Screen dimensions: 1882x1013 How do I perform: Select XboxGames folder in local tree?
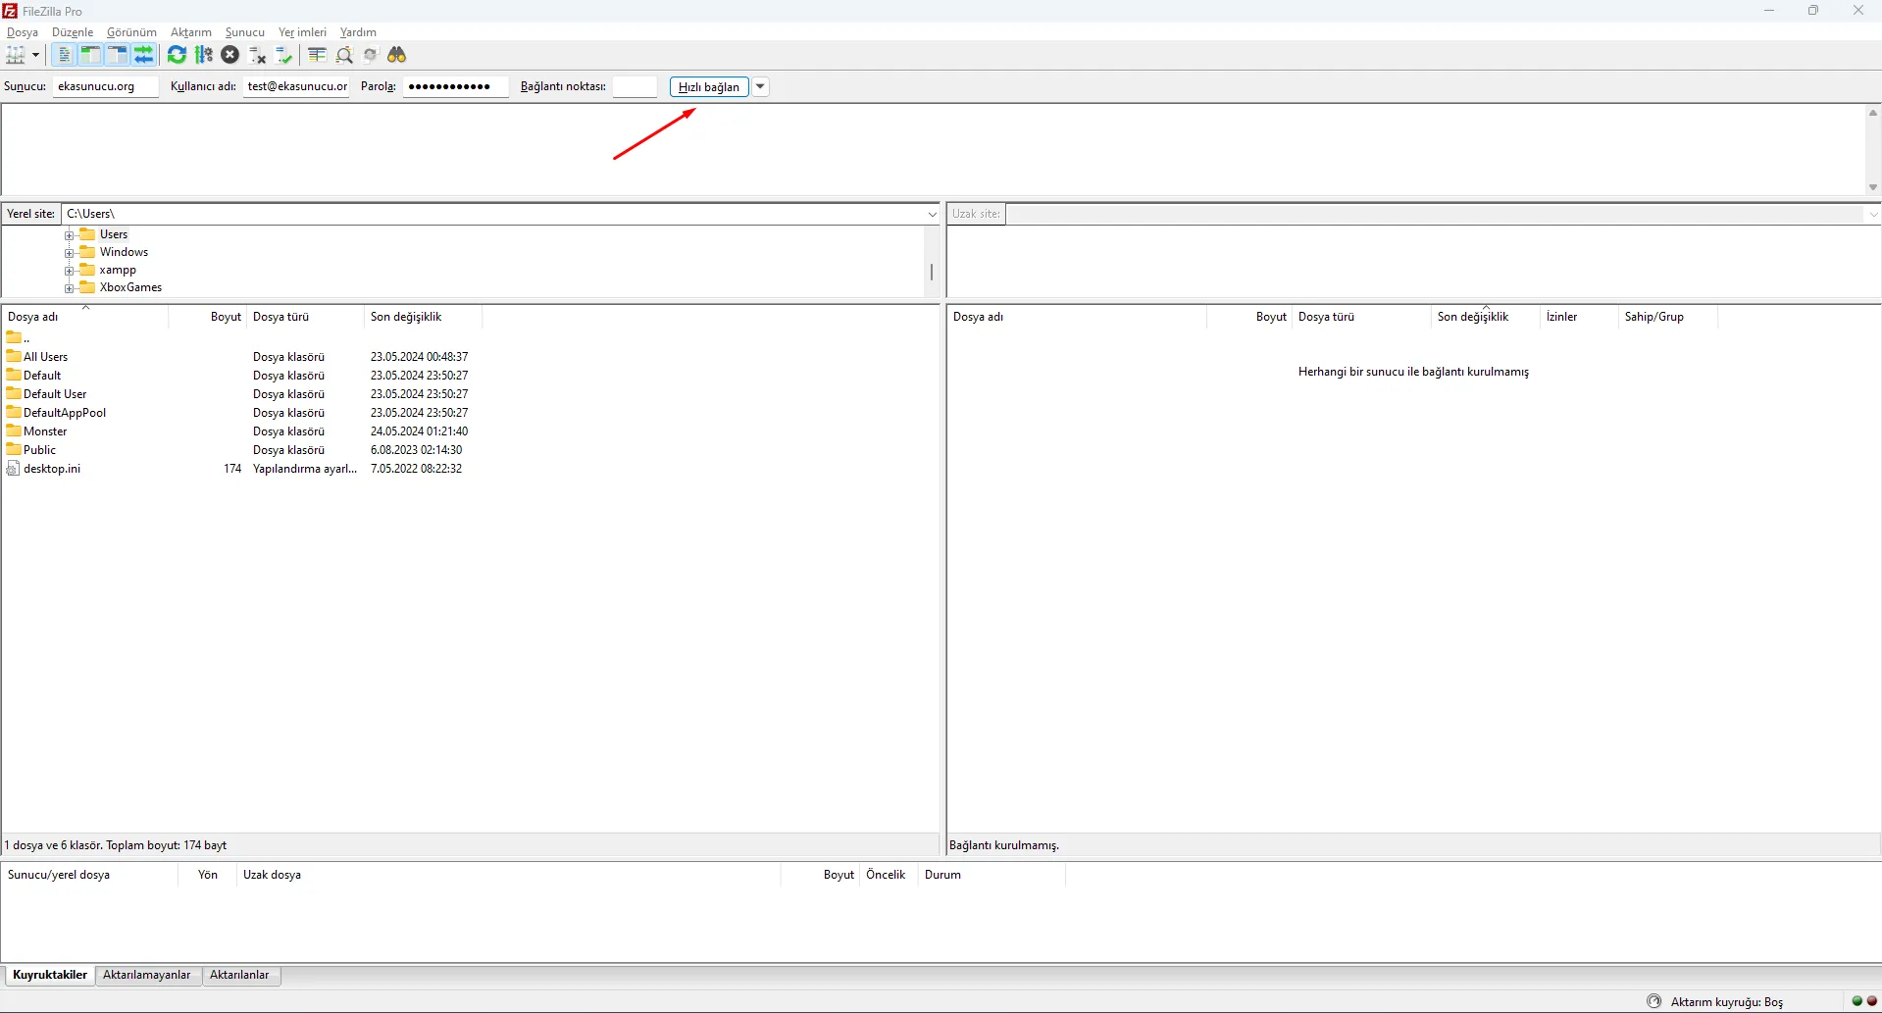click(130, 287)
